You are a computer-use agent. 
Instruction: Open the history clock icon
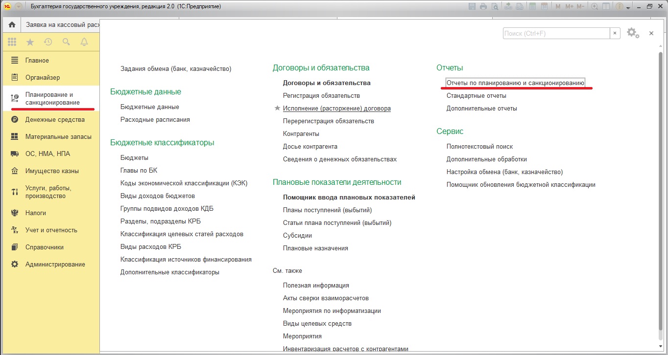(48, 42)
